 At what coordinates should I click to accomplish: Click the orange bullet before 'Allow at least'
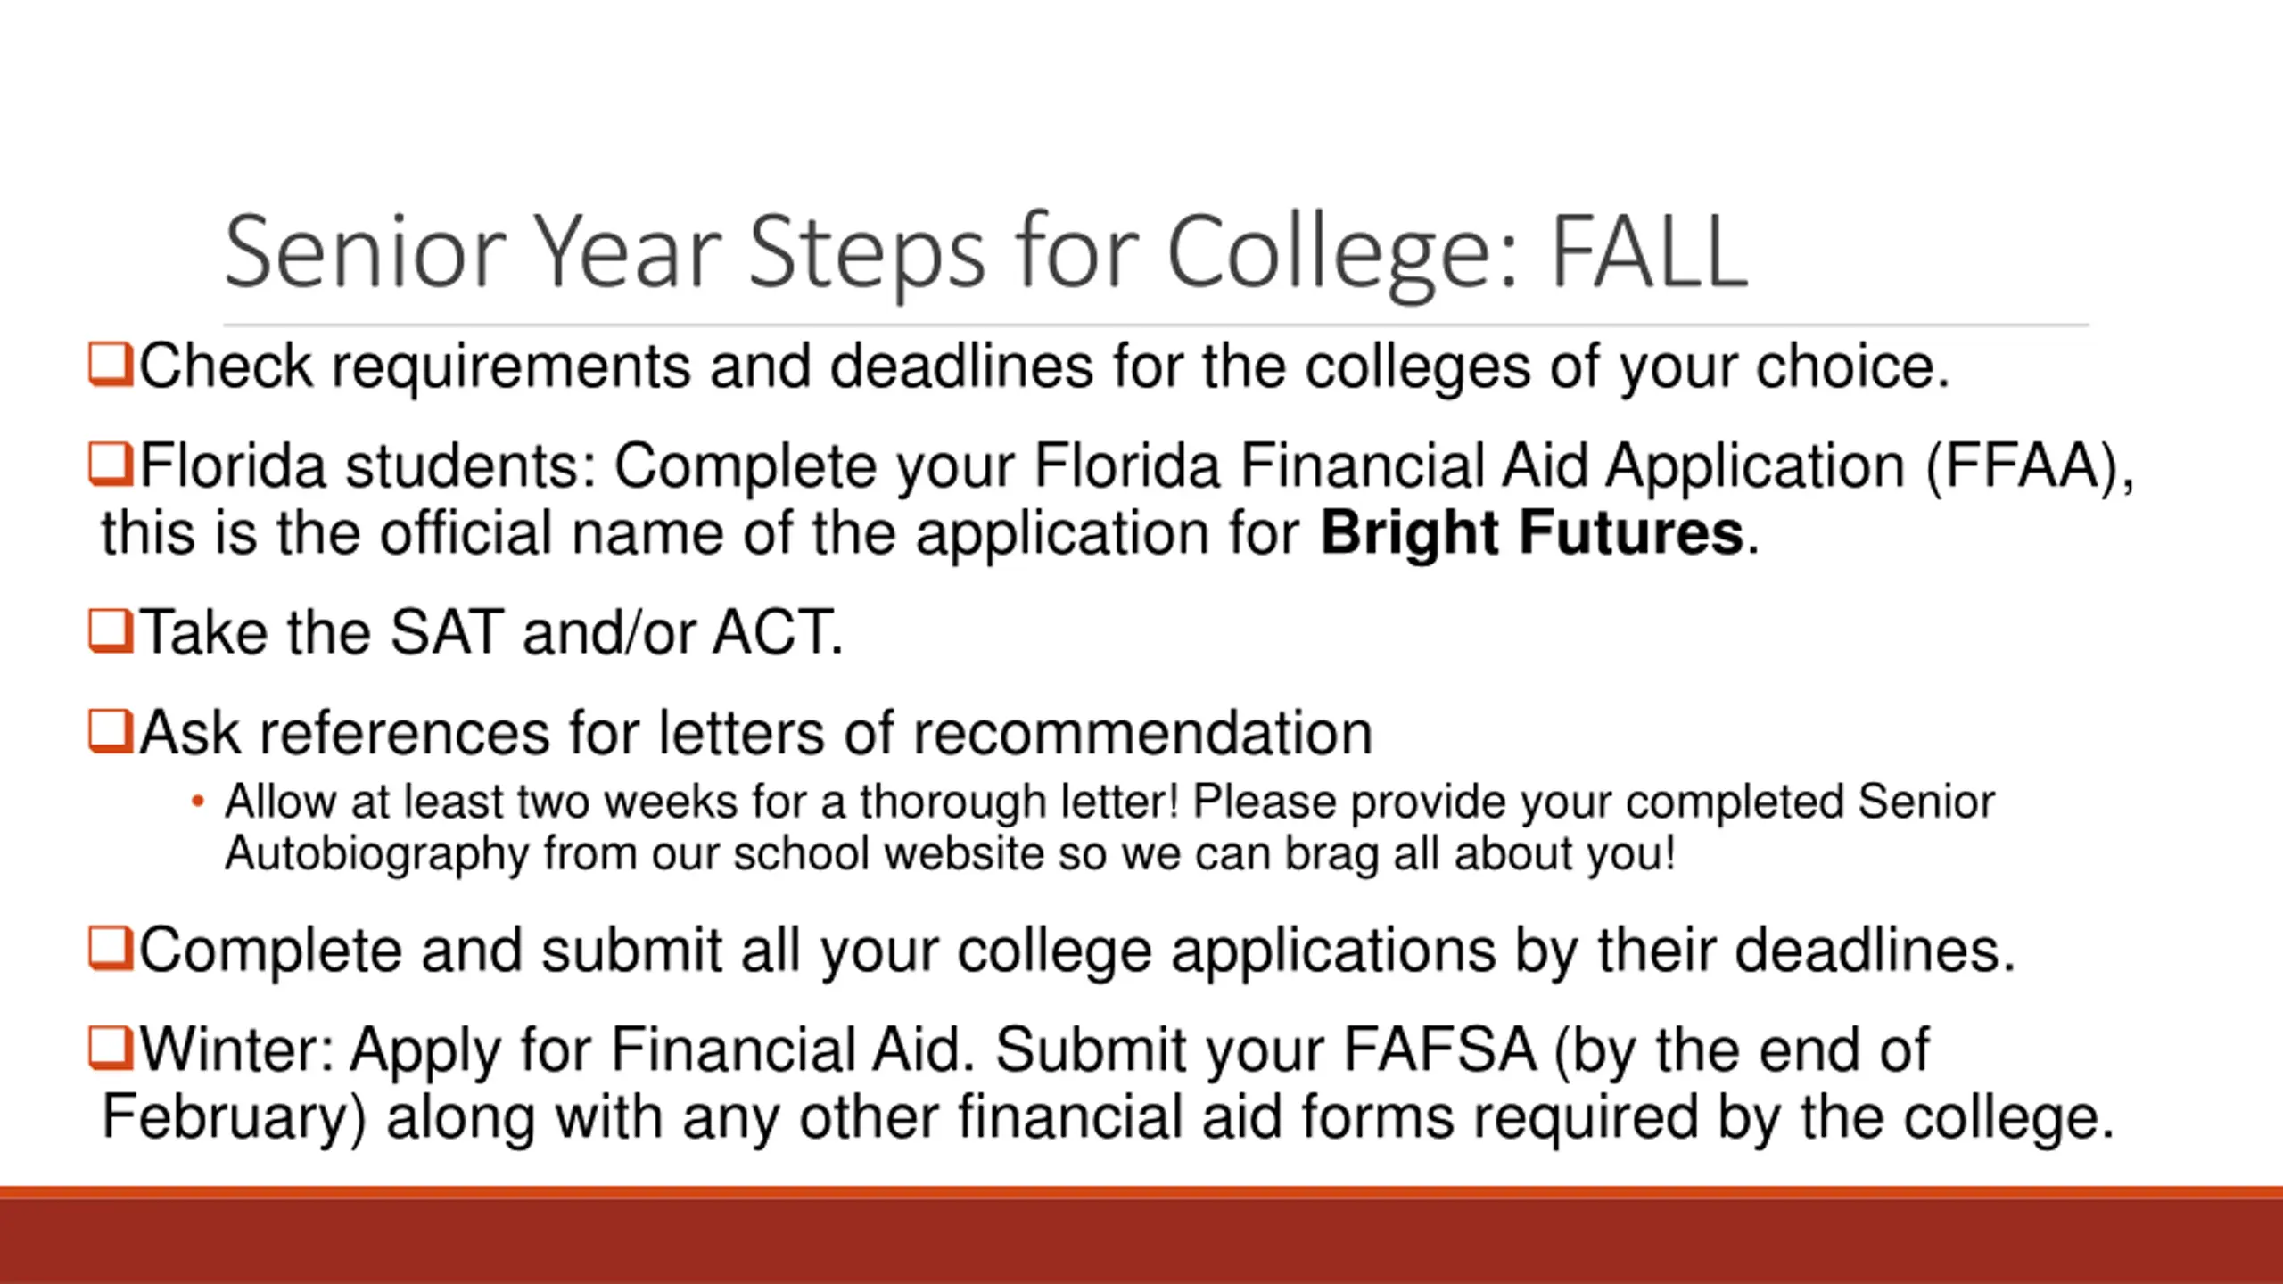point(198,802)
